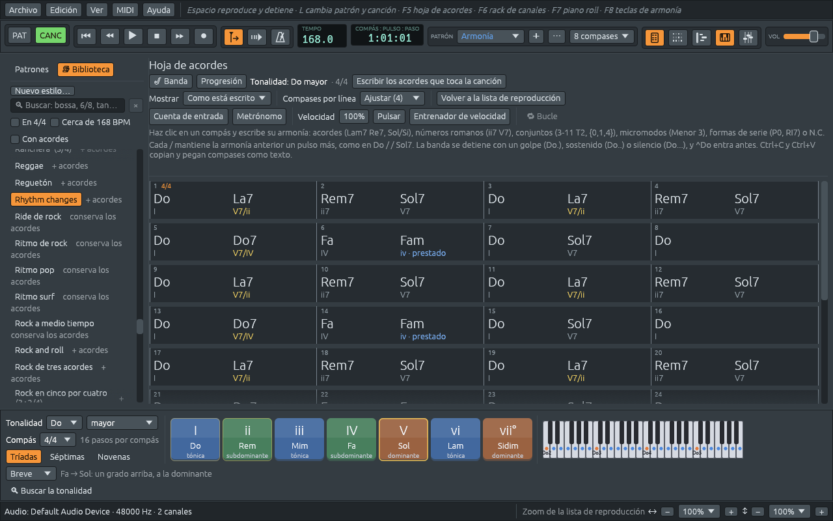The width and height of the screenshot is (833, 521).
Task: Click the V Sol dominant chord pad
Action: click(403, 440)
